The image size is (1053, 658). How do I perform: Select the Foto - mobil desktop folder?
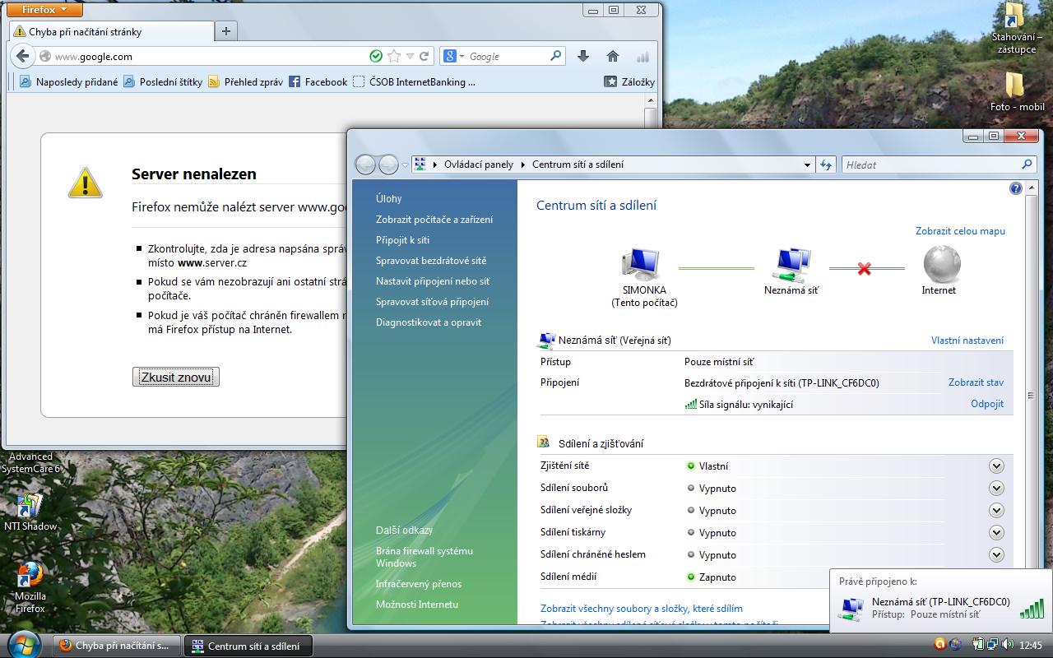(1017, 91)
